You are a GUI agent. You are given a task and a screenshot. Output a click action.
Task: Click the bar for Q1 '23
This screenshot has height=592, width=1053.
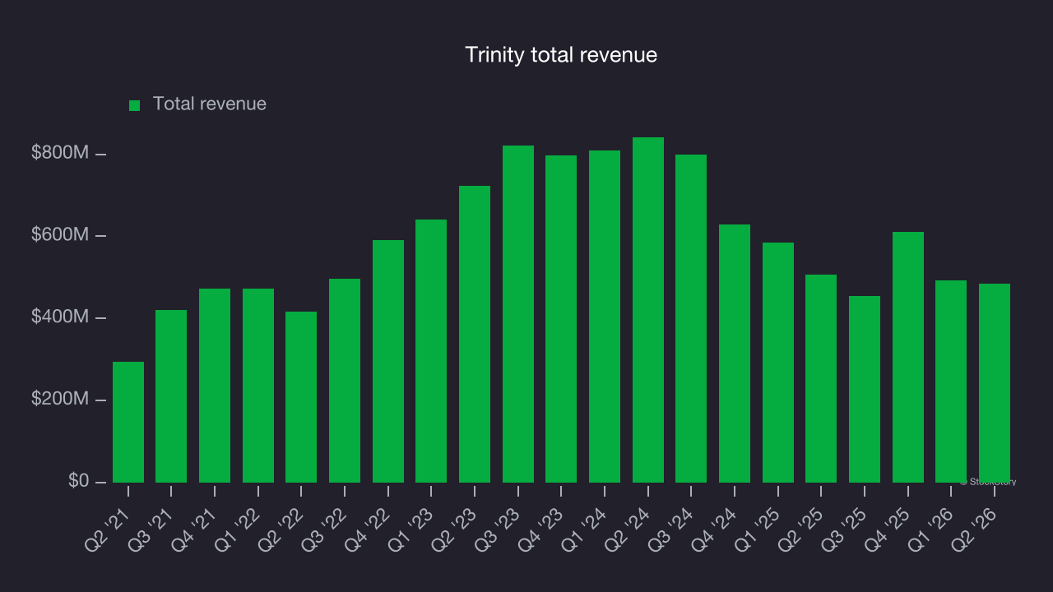pyautogui.click(x=431, y=351)
